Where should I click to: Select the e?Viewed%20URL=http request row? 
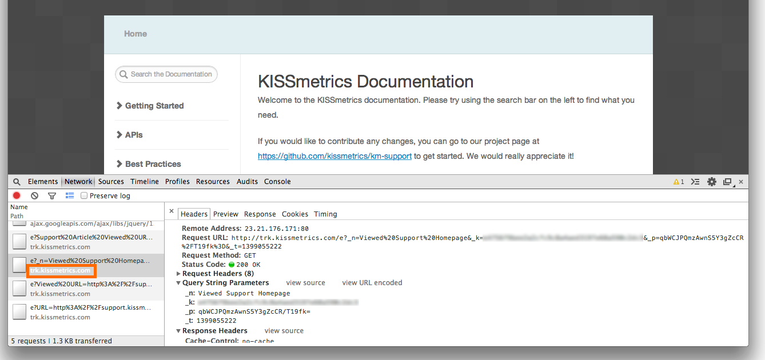(x=86, y=289)
